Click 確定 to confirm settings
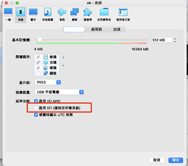The width and height of the screenshot is (188, 166). 176,160
